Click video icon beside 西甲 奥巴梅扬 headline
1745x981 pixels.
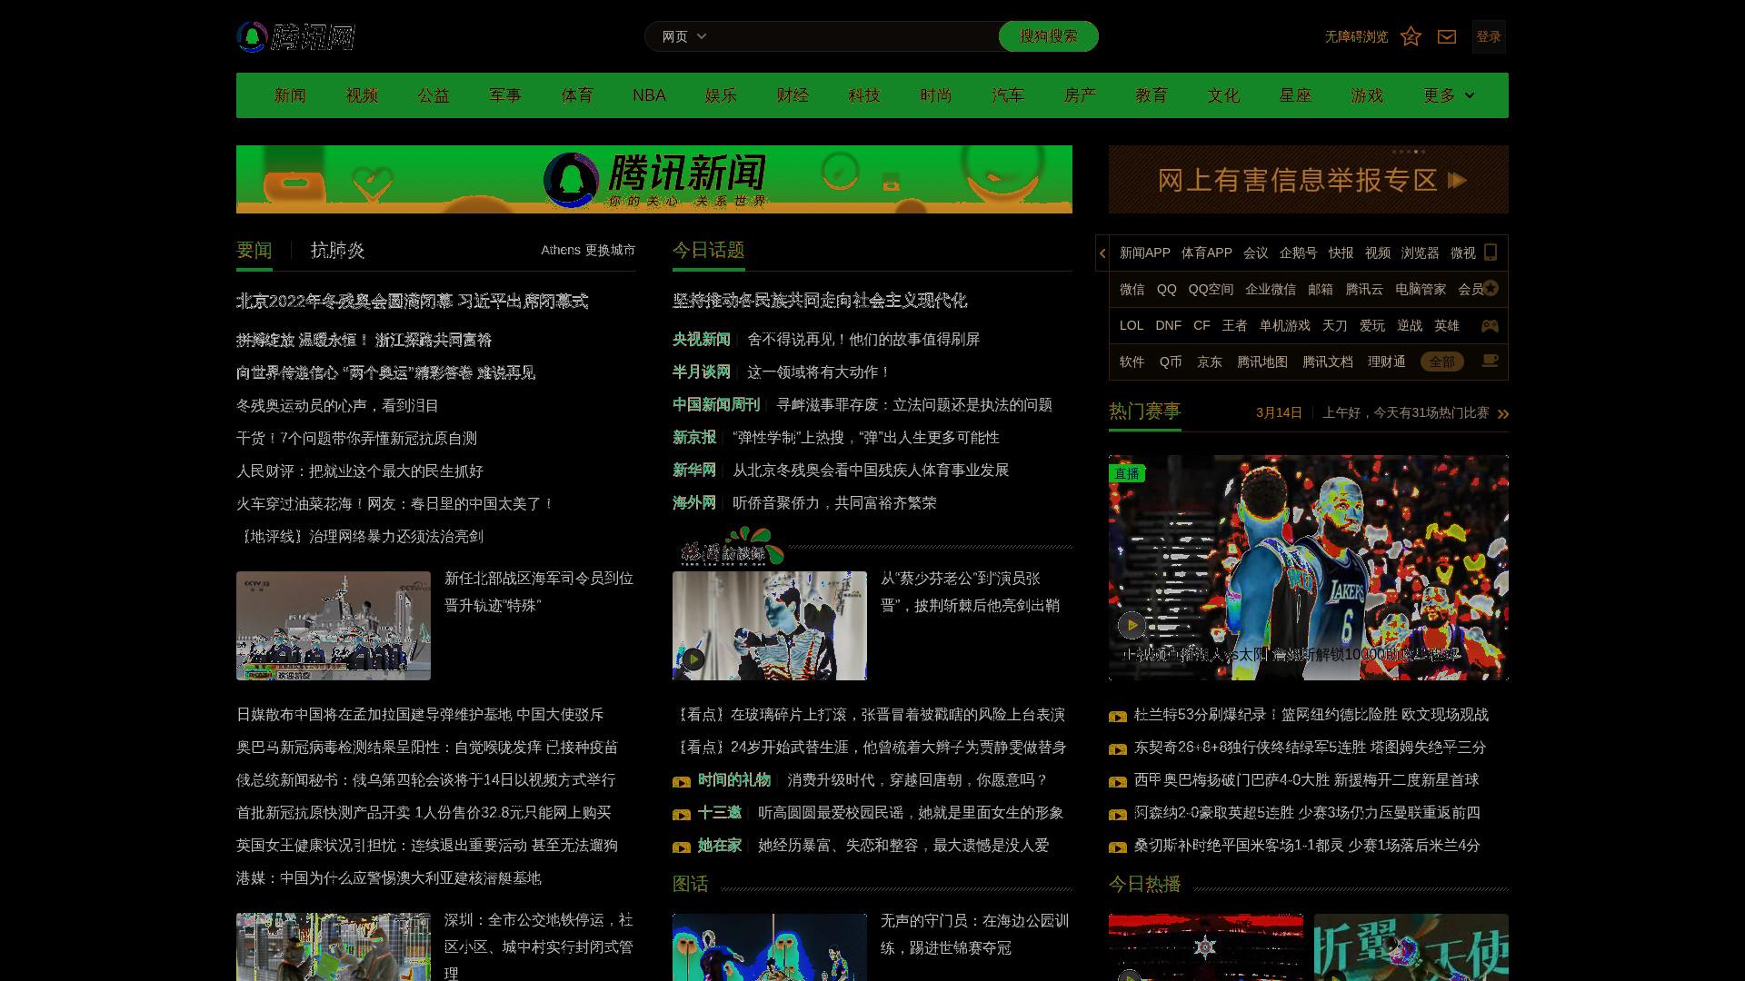1118,782
